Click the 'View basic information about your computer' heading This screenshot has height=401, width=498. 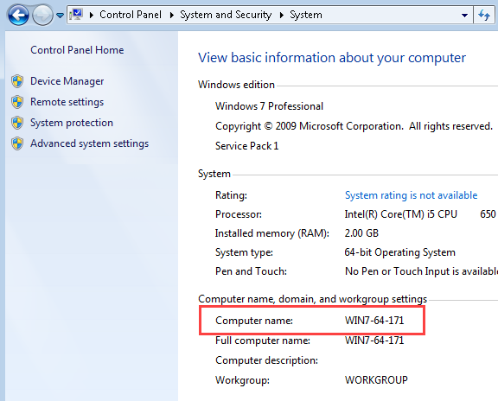[332, 58]
